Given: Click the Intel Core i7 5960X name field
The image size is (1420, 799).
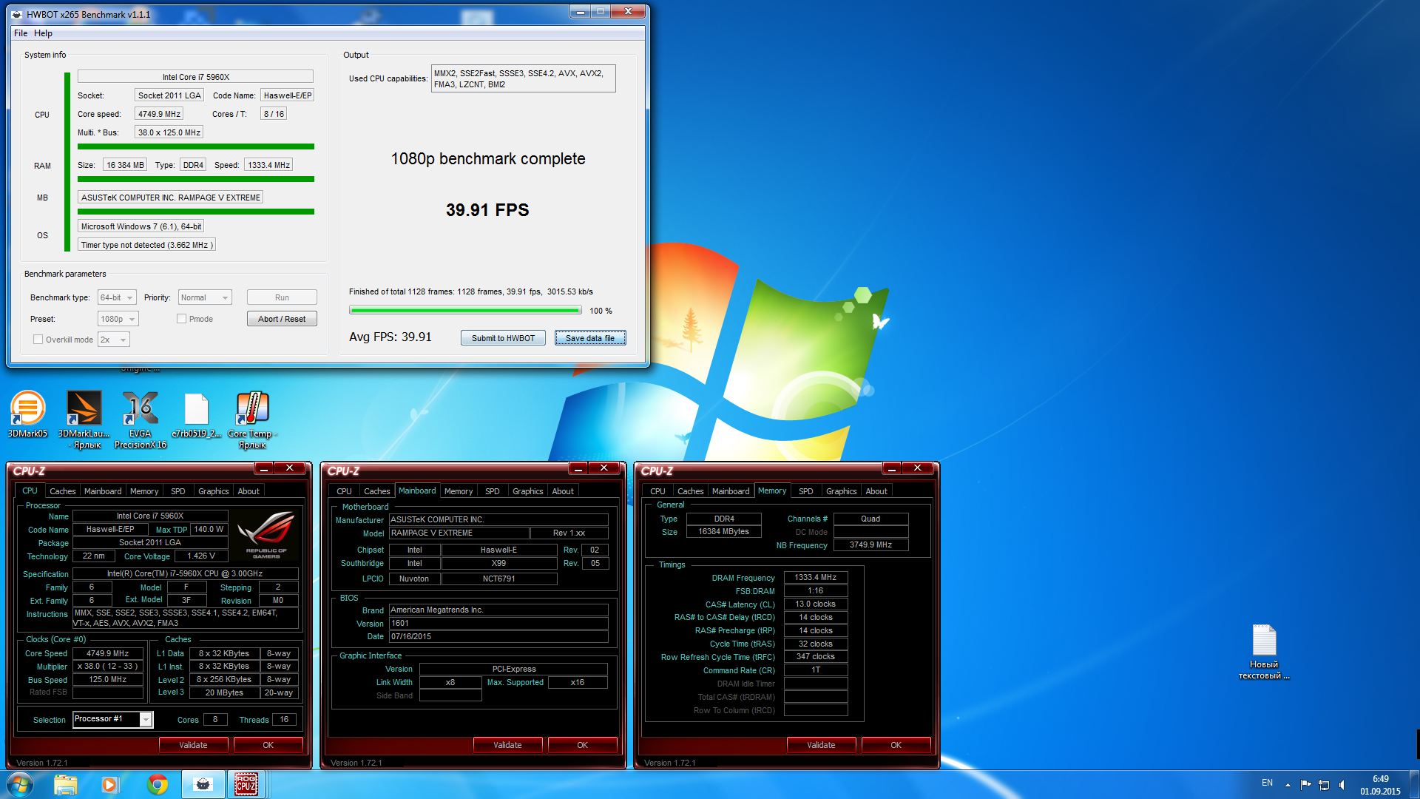Looking at the screenshot, I should click(x=195, y=77).
